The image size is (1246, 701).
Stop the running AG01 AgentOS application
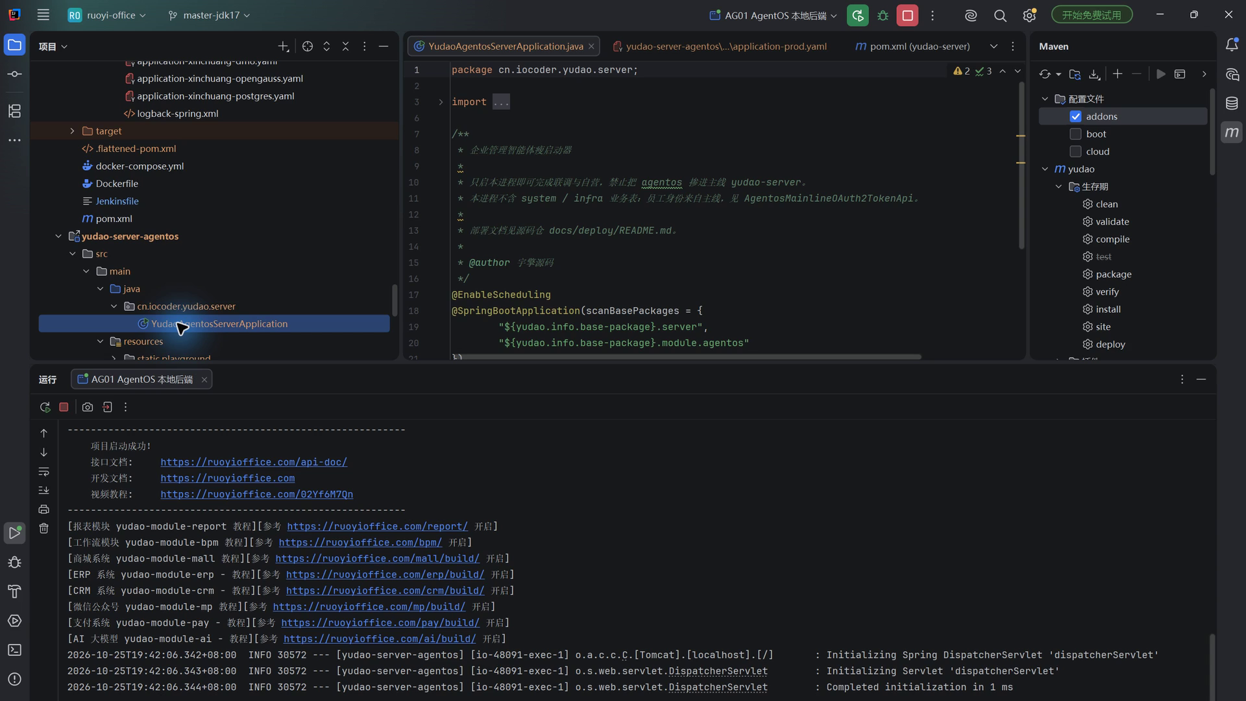pyautogui.click(x=907, y=15)
